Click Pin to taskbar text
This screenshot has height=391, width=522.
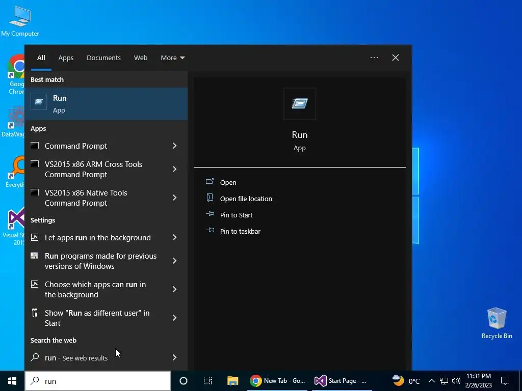tap(240, 232)
